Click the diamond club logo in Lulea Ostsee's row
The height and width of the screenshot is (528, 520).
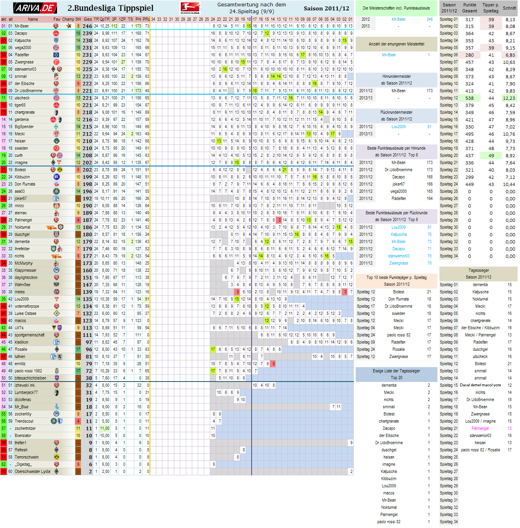point(56,313)
